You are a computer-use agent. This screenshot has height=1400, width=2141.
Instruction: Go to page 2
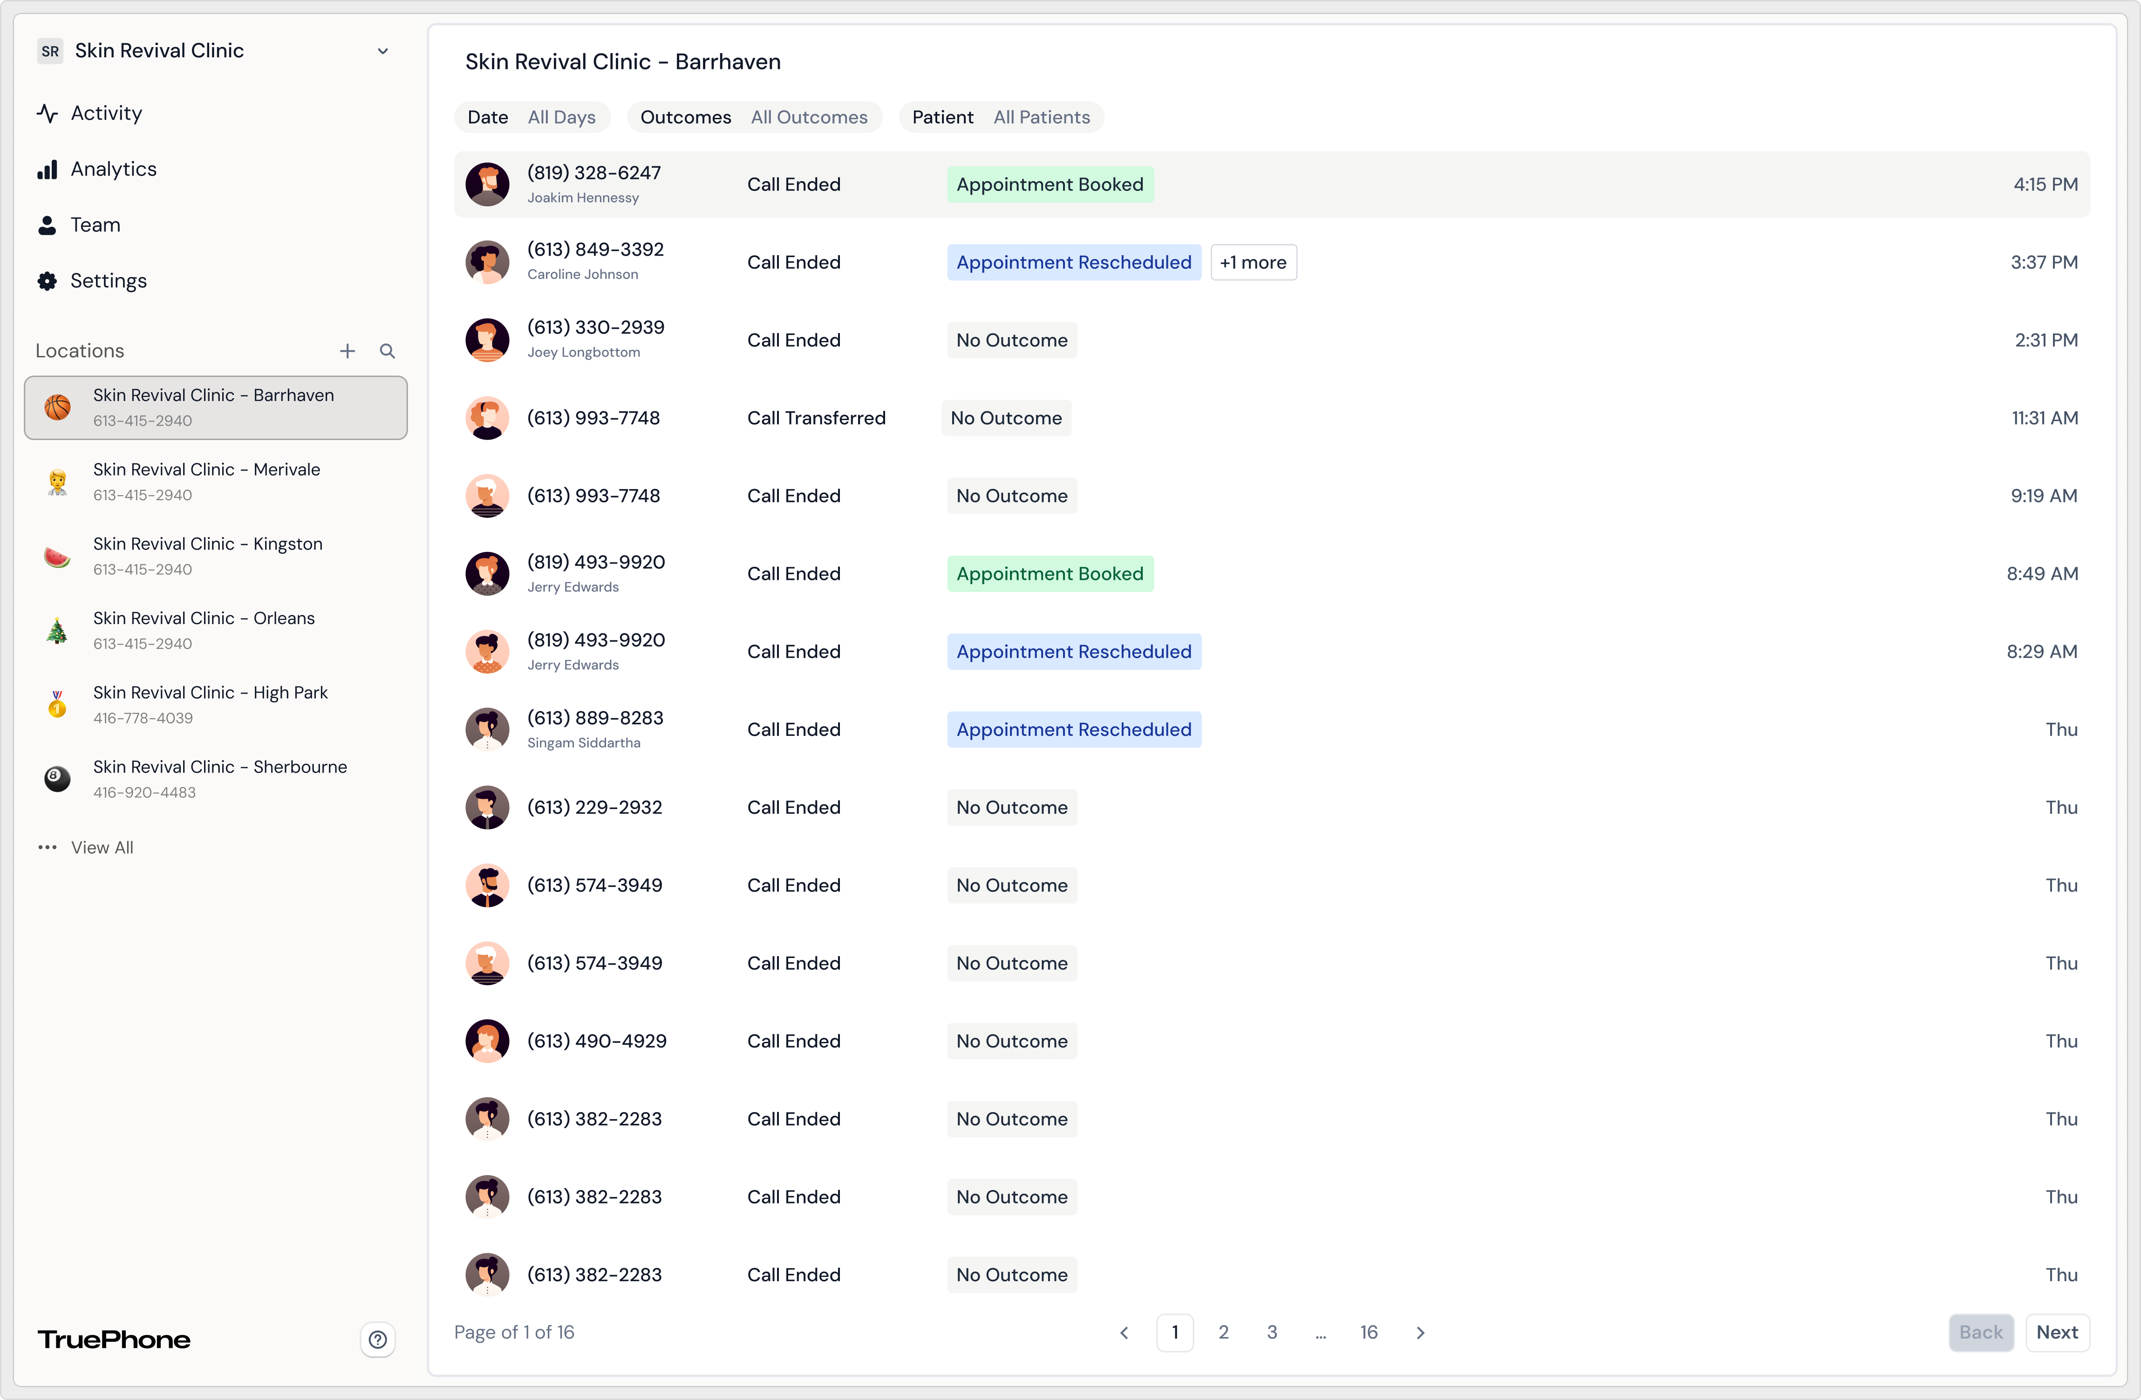(1223, 1332)
